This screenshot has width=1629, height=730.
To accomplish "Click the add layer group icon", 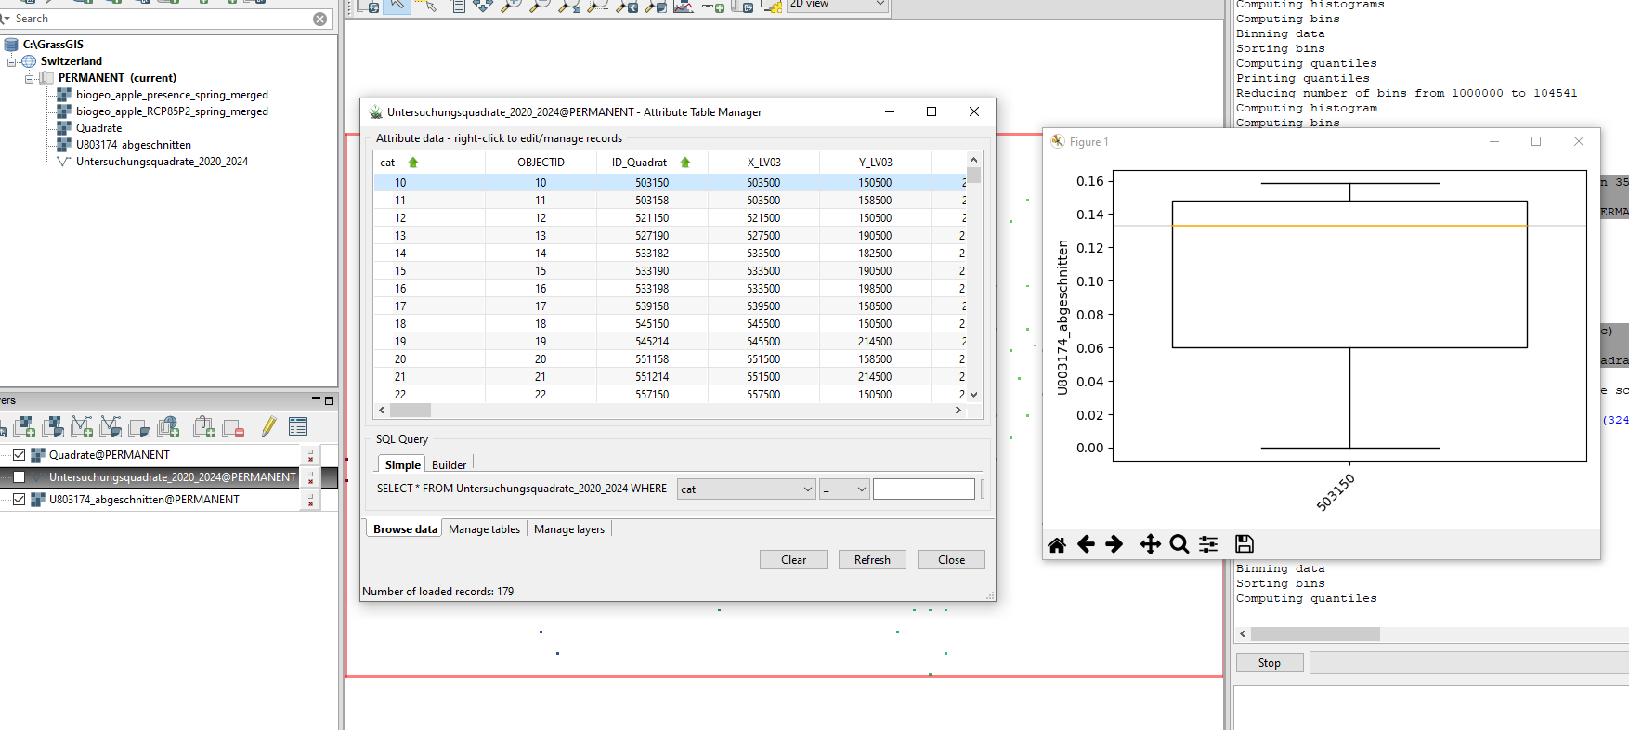I will [204, 427].
